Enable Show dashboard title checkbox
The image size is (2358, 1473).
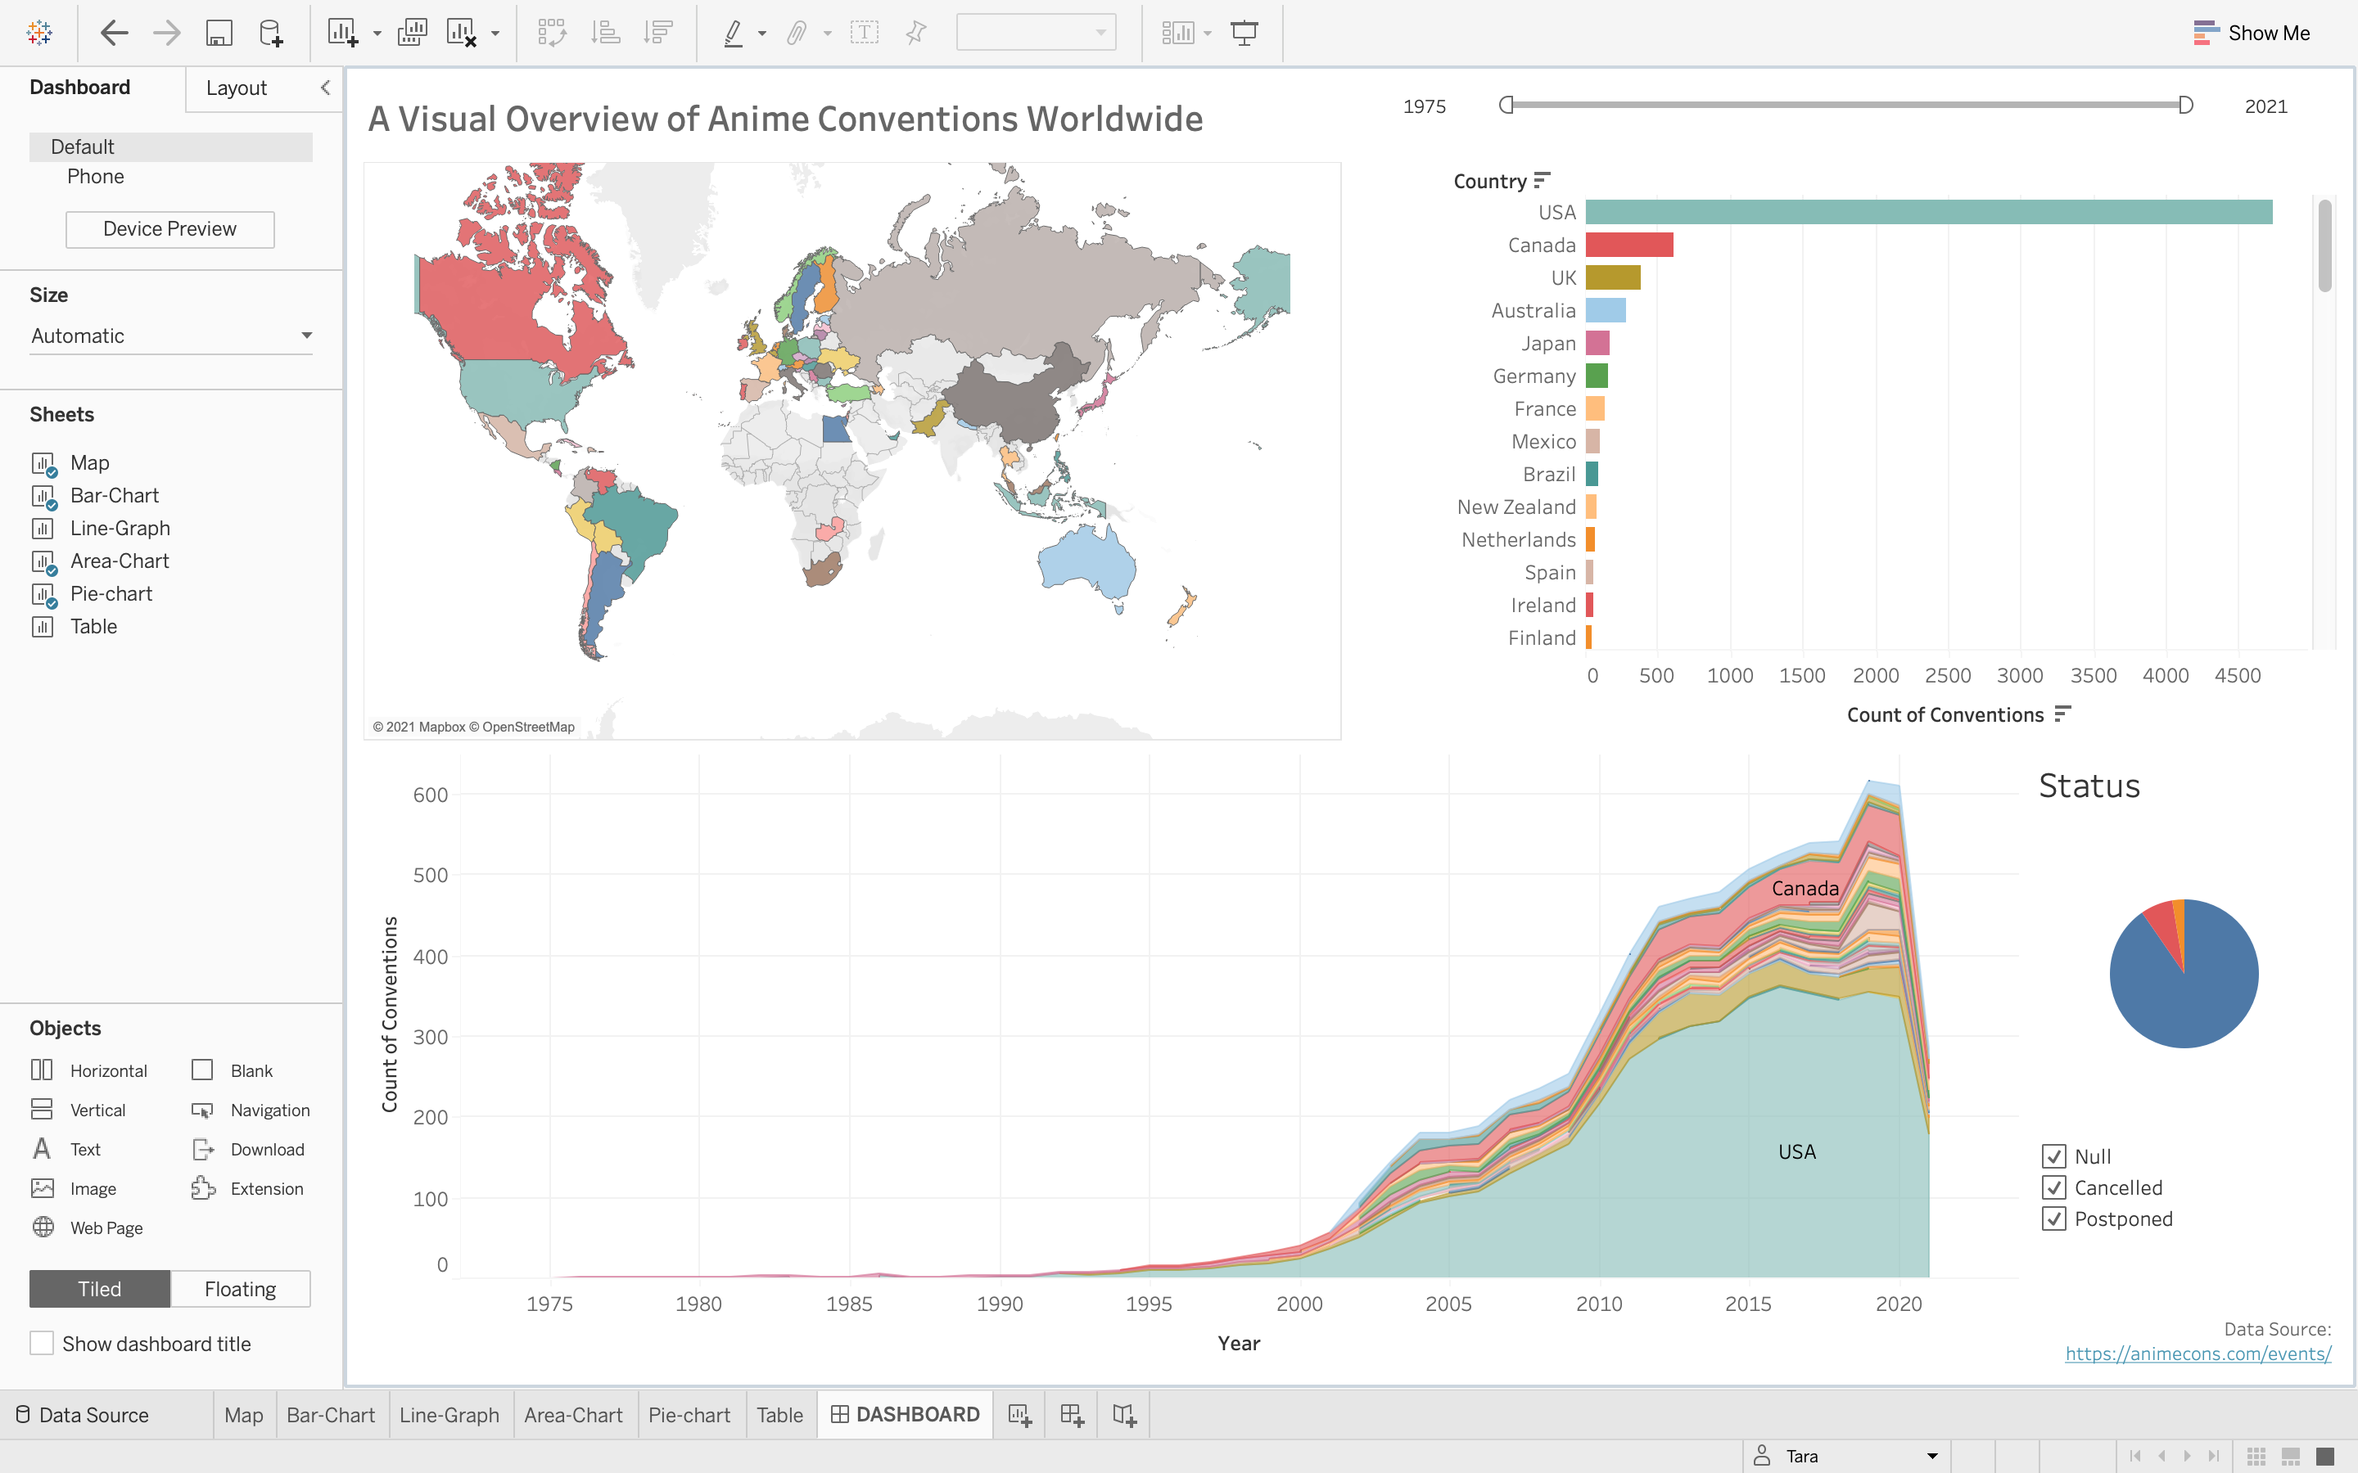[42, 1344]
